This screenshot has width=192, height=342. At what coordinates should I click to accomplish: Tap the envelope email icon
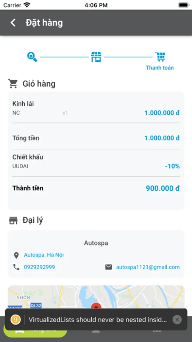[109, 267]
